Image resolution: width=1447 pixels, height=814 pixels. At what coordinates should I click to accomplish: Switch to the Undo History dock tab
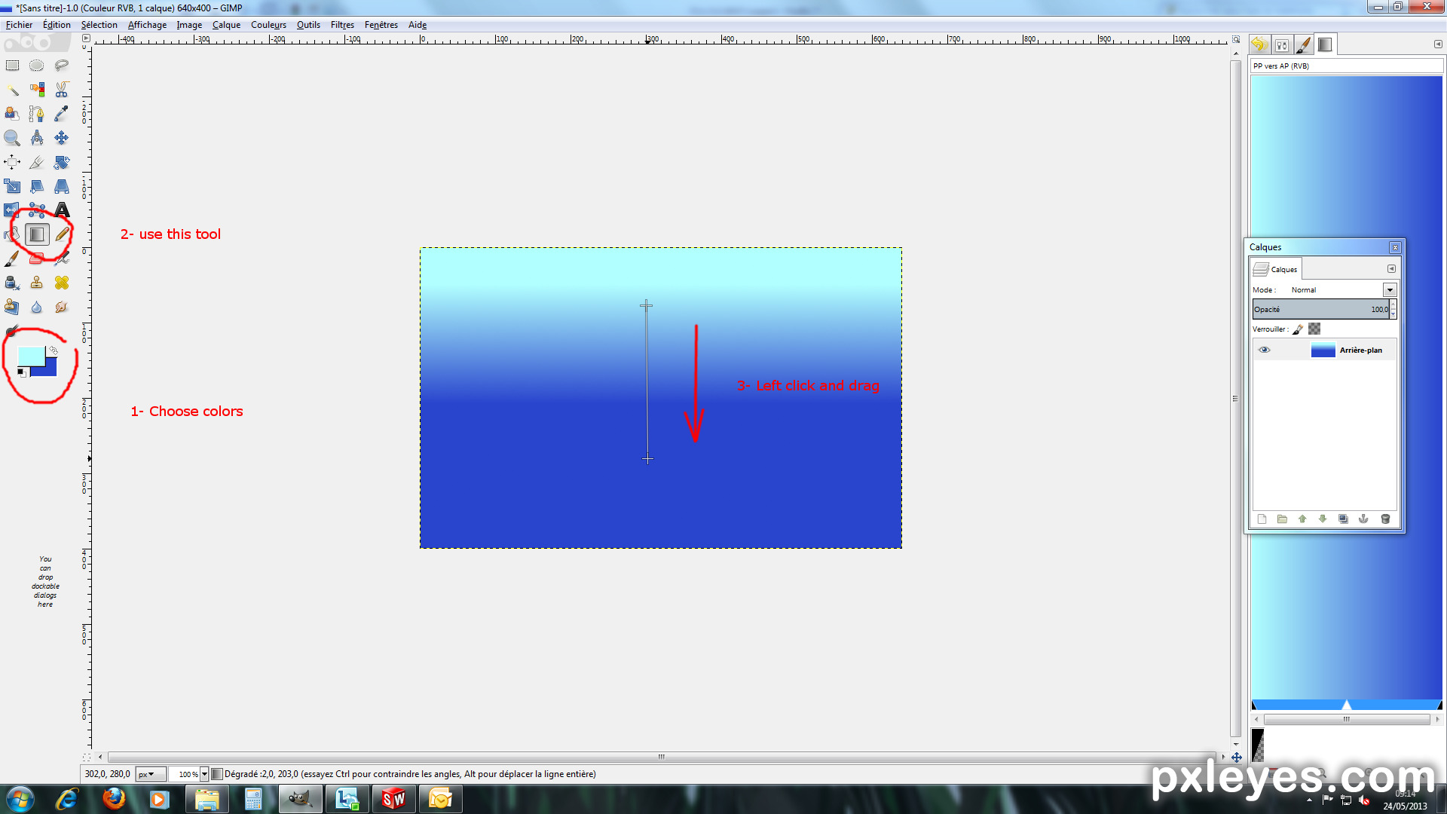tap(1259, 44)
